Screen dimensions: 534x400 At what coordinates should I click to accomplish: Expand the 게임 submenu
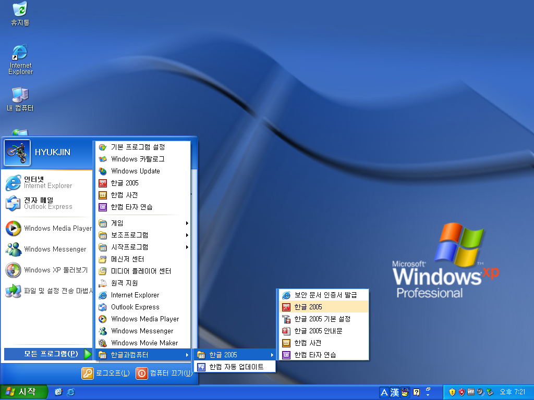pyautogui.click(x=143, y=223)
